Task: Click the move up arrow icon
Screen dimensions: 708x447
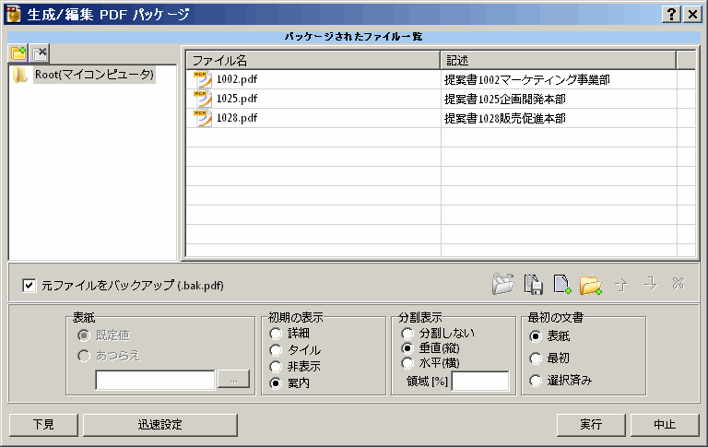Action: pyautogui.click(x=621, y=285)
